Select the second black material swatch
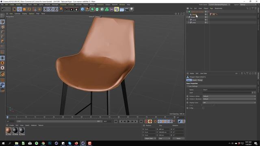The height and width of the screenshot is (146, 260). pos(15,131)
